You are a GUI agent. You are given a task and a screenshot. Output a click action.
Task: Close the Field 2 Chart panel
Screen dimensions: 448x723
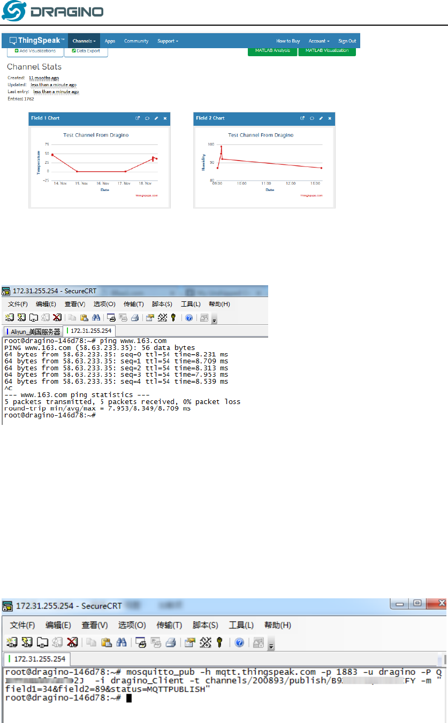pos(330,118)
